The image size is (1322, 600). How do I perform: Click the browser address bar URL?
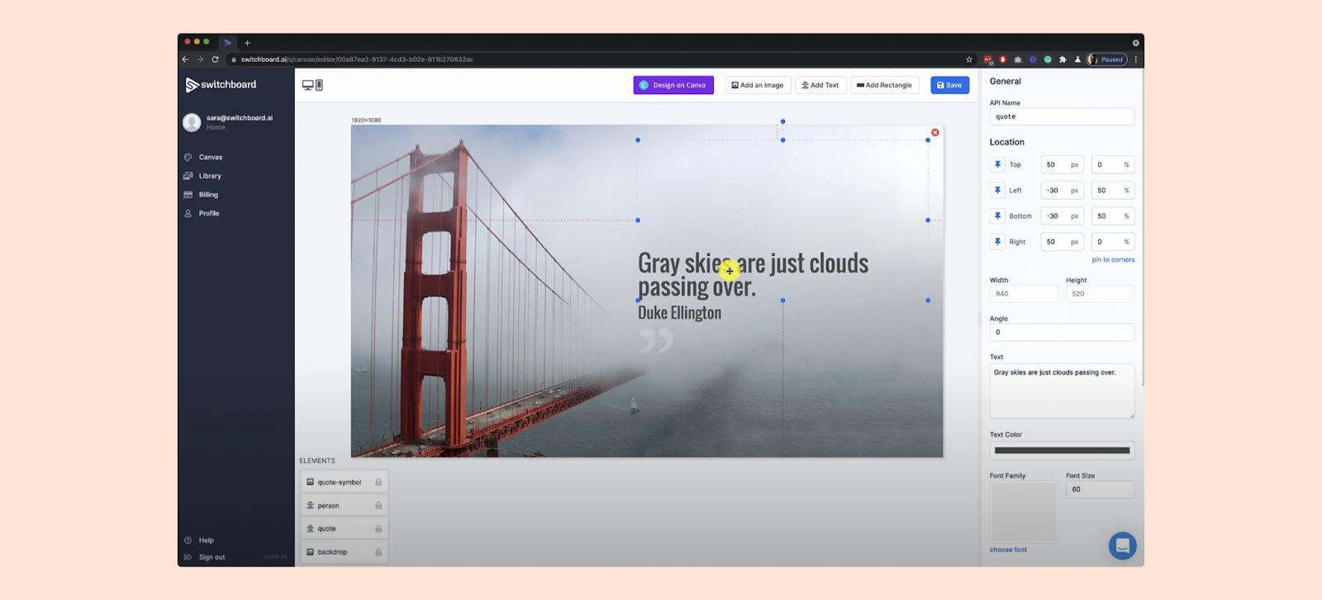click(357, 59)
